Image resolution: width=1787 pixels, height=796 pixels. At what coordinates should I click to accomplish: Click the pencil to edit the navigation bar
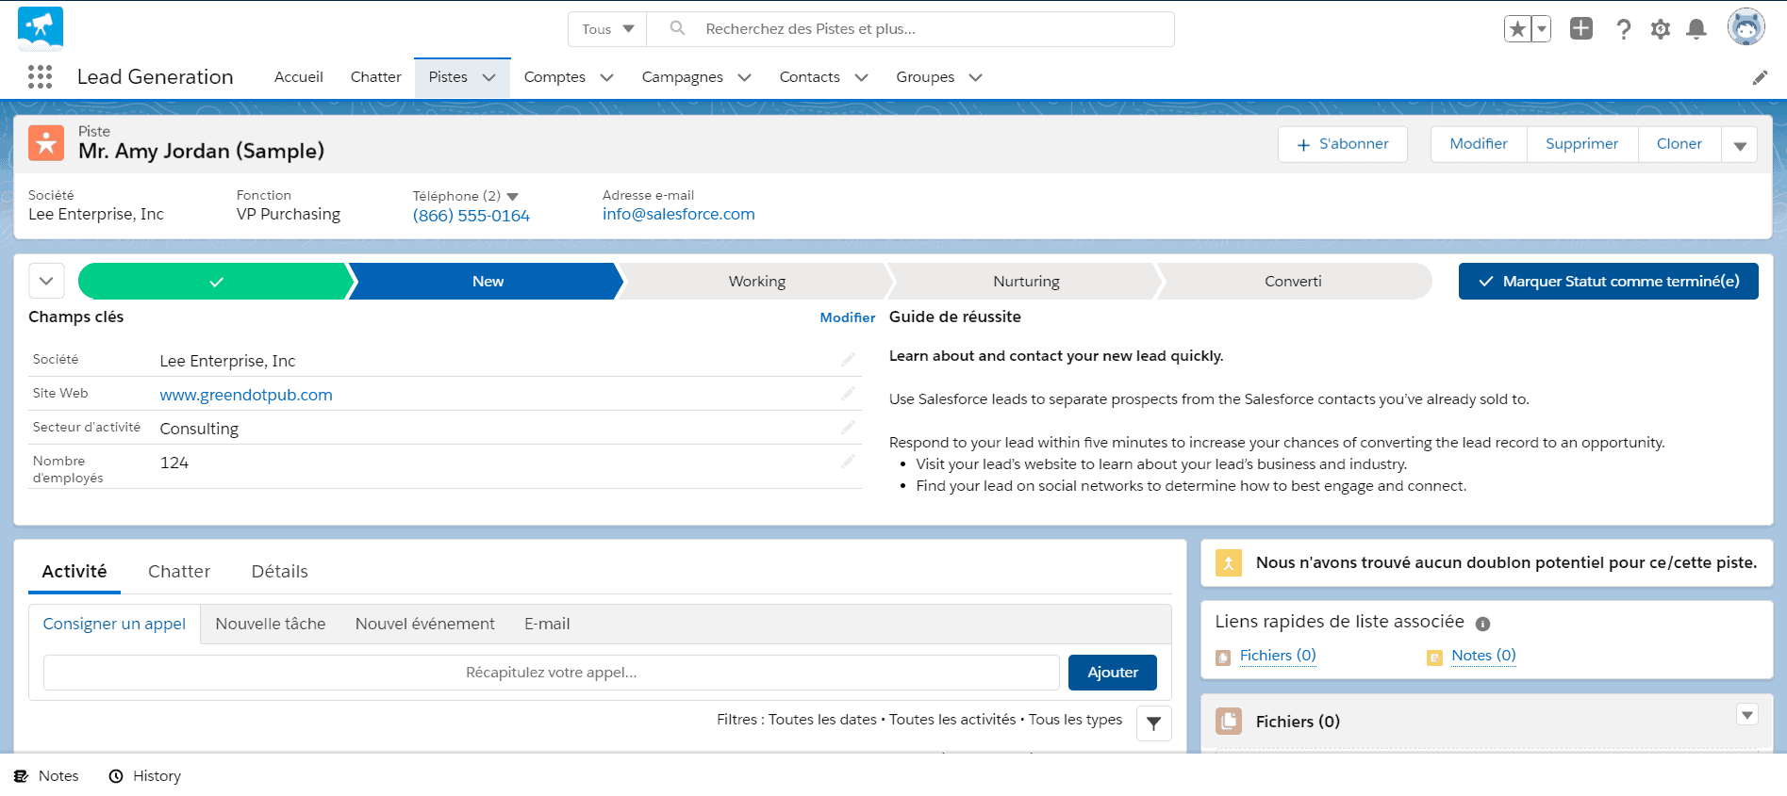(1760, 77)
